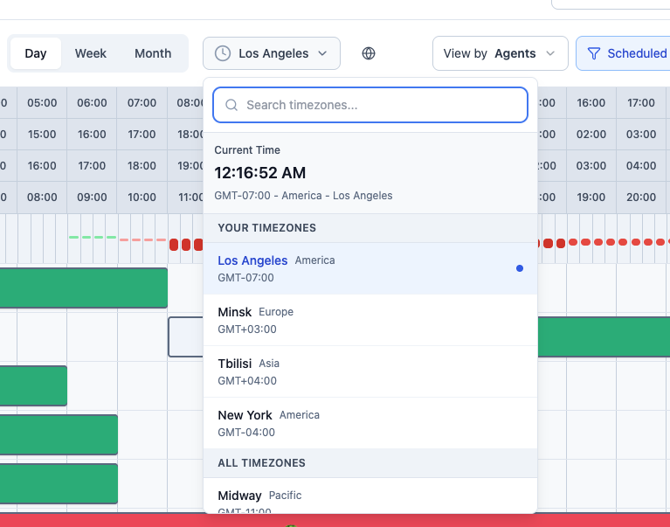Click the 12:16:52 AM current time
The image size is (670, 527).
(x=260, y=173)
